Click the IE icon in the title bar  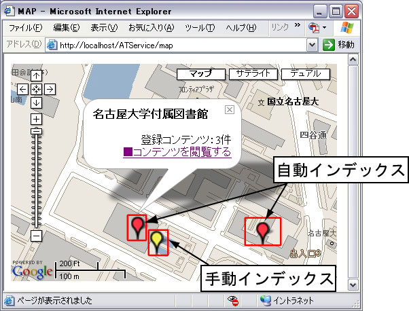[9, 11]
